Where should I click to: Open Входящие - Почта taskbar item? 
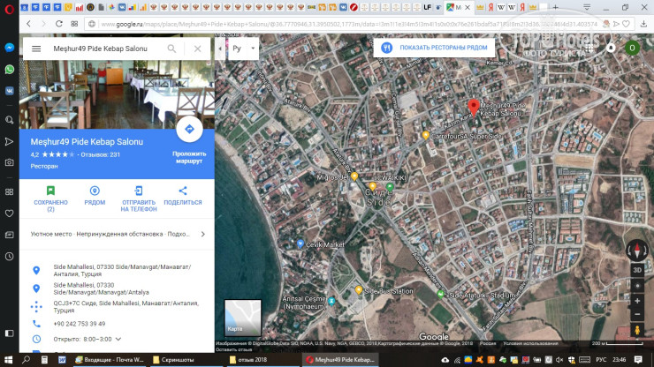pyautogui.click(x=110, y=360)
